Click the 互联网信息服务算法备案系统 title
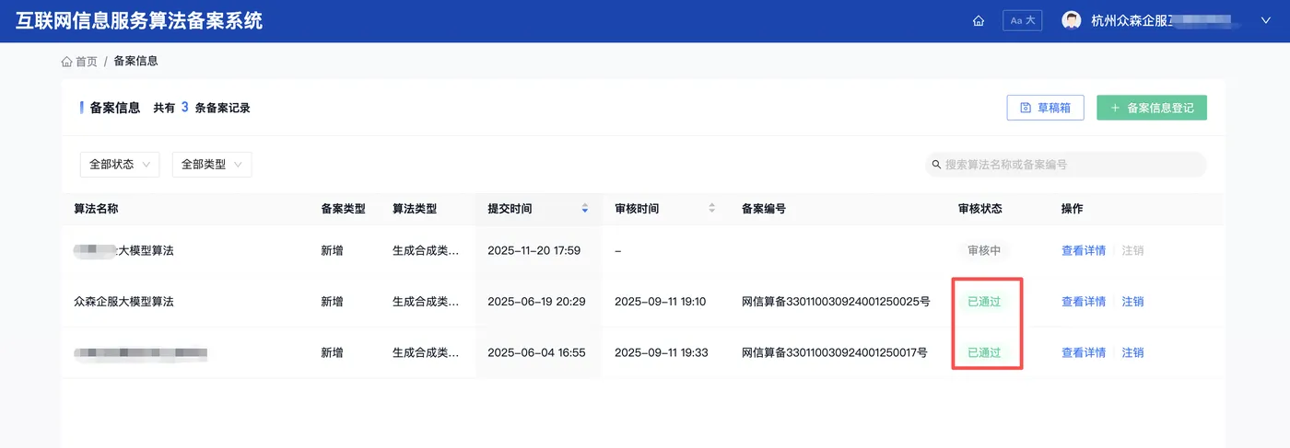The image size is (1290, 448). [x=139, y=20]
